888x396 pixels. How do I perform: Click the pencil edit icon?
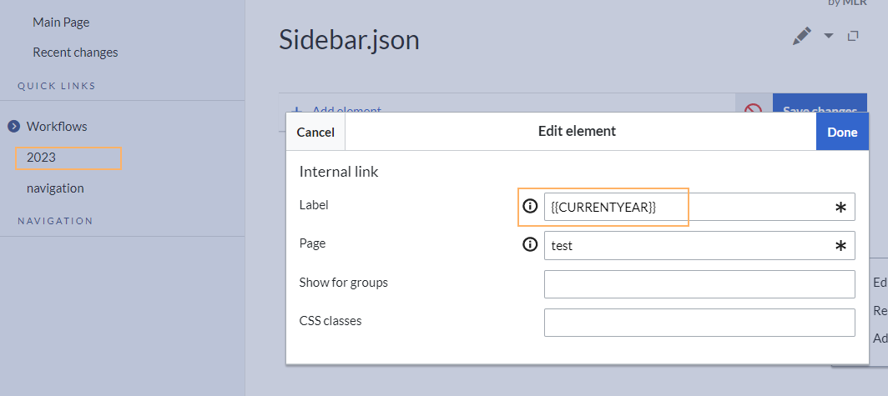click(801, 36)
